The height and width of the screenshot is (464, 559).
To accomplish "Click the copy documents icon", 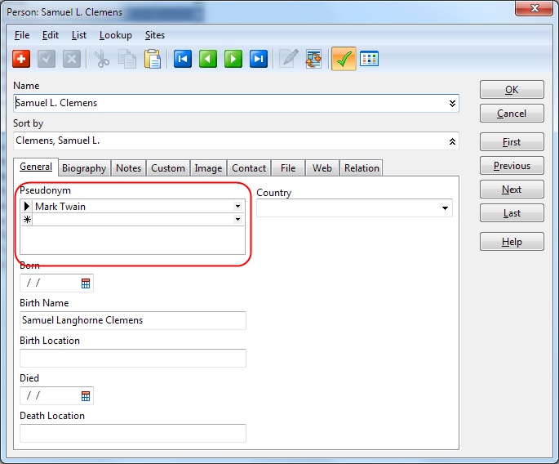I will (127, 59).
